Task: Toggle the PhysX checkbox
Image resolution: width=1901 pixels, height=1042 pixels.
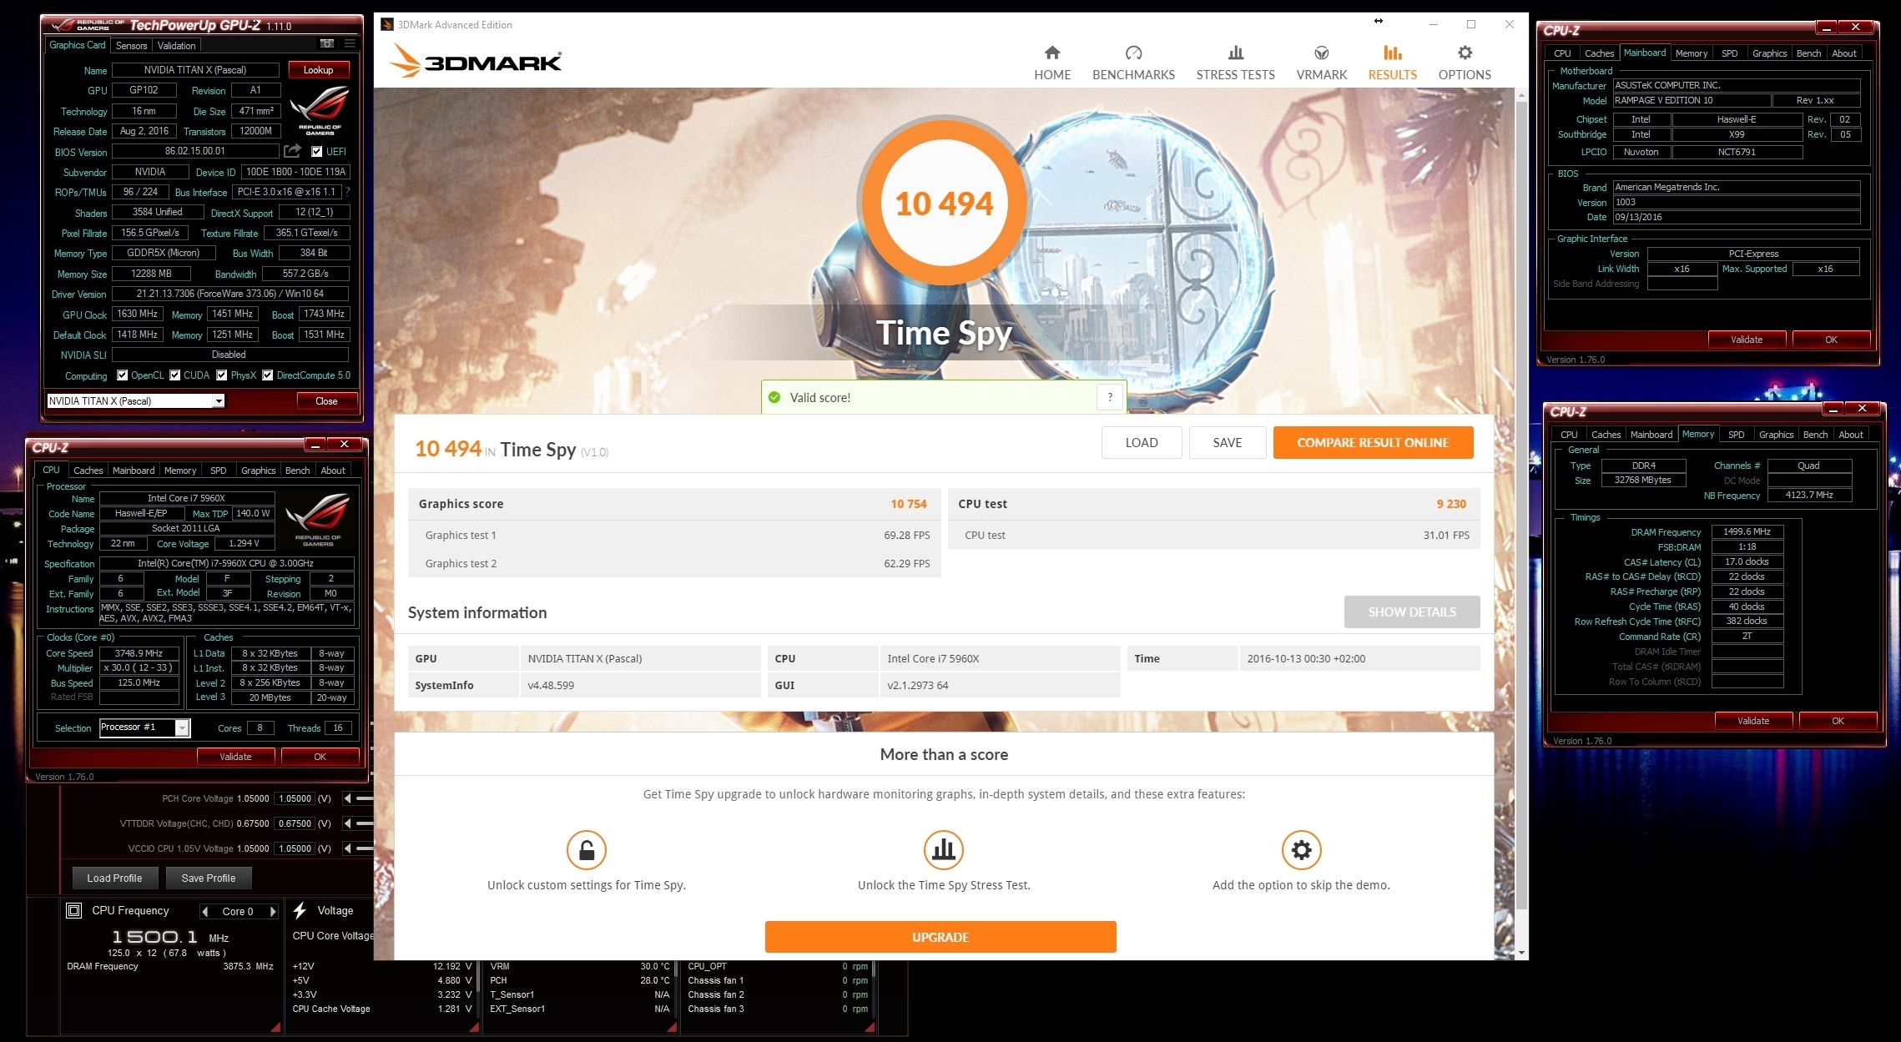Action: click(222, 375)
